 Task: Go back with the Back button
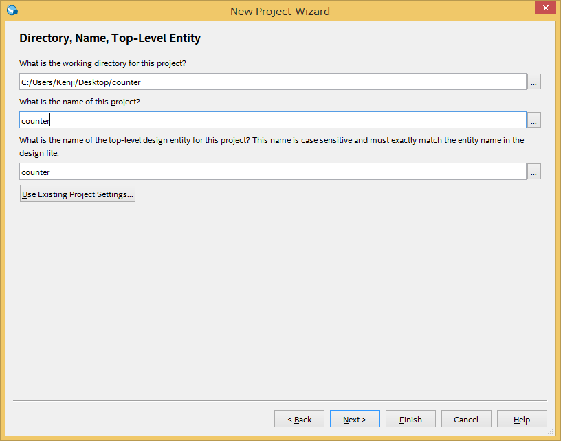pyautogui.click(x=300, y=419)
